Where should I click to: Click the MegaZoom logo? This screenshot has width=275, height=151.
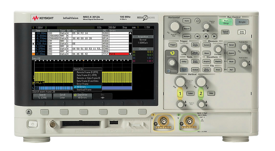coord(146,18)
